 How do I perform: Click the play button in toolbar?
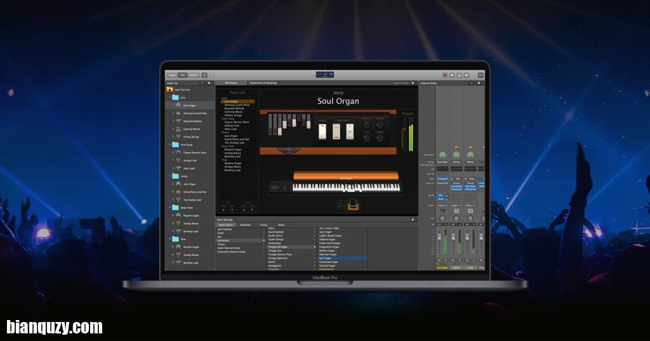(x=452, y=75)
